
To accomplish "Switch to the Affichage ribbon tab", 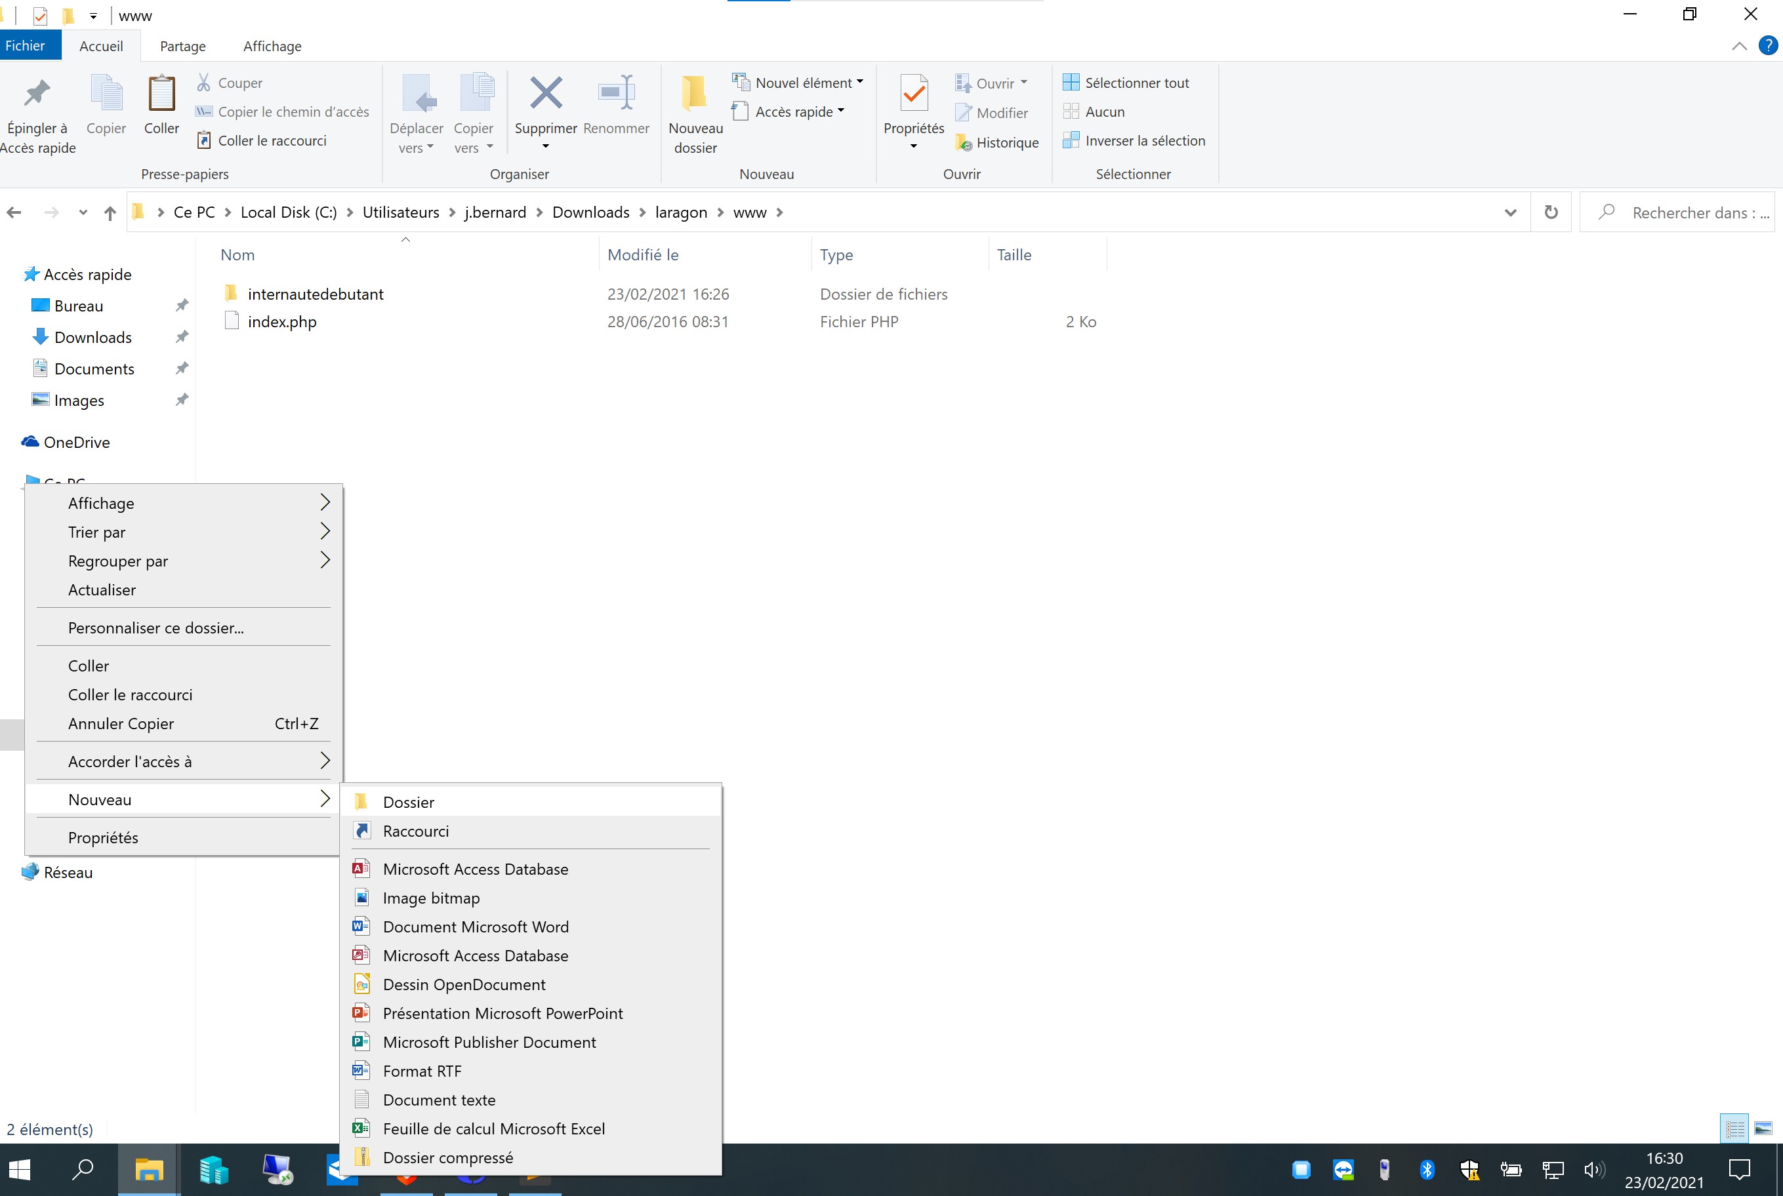I will click(x=272, y=46).
